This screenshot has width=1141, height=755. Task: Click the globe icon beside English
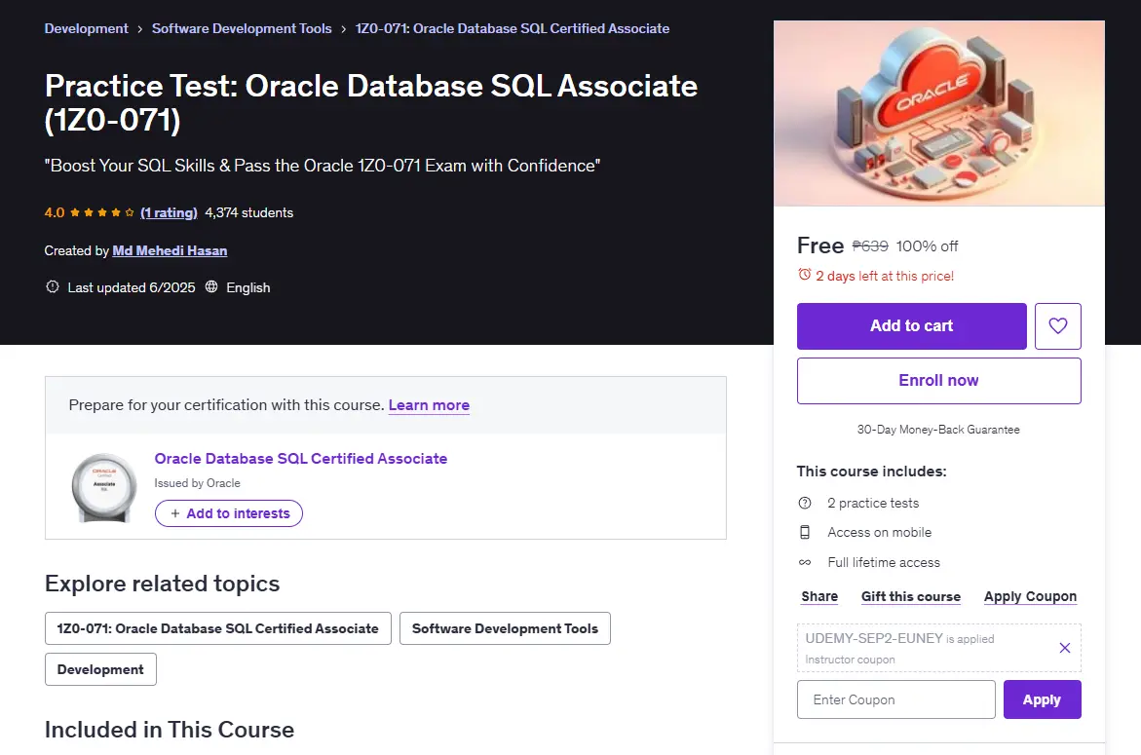point(211,286)
